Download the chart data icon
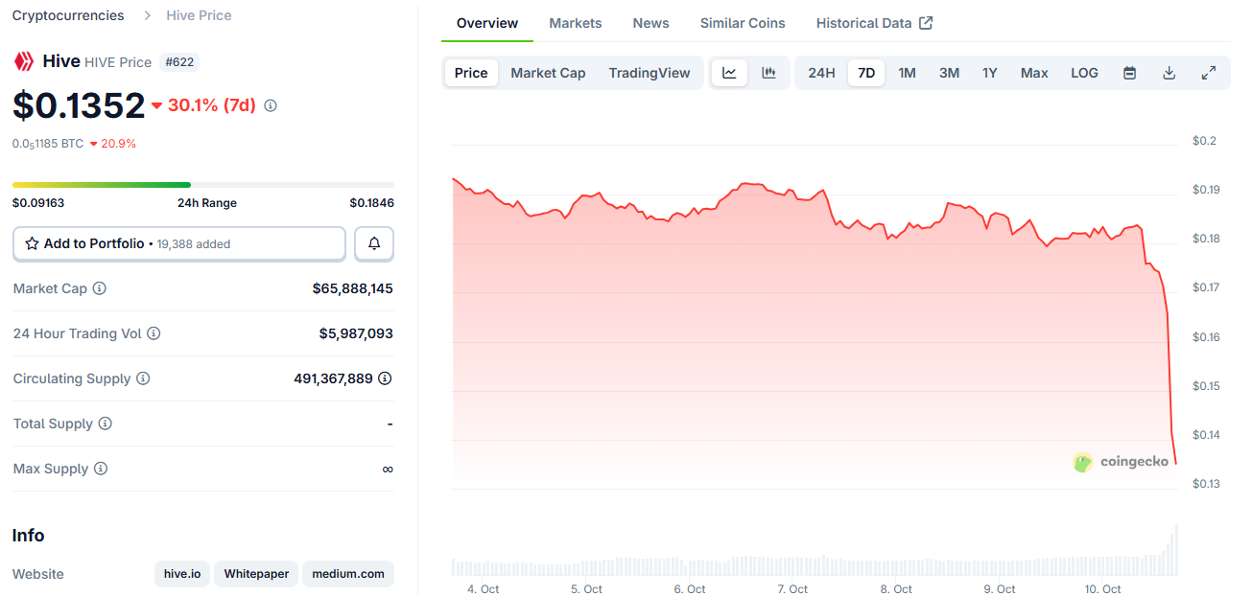 tap(1169, 73)
